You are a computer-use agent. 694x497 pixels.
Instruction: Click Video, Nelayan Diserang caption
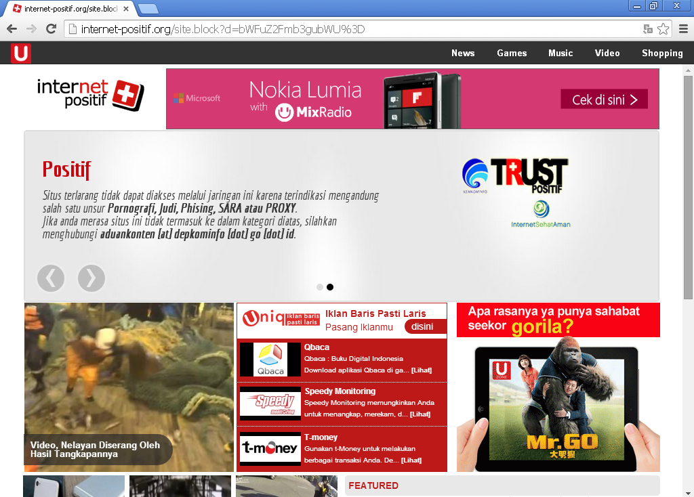point(95,449)
